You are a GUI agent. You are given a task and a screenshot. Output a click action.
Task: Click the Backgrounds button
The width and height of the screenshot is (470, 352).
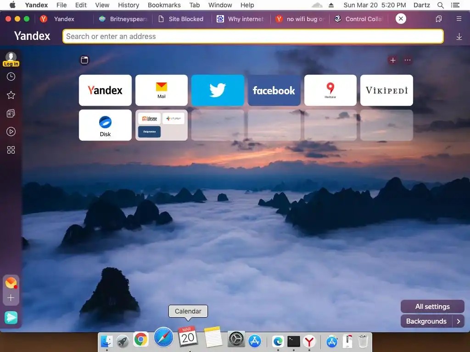426,321
